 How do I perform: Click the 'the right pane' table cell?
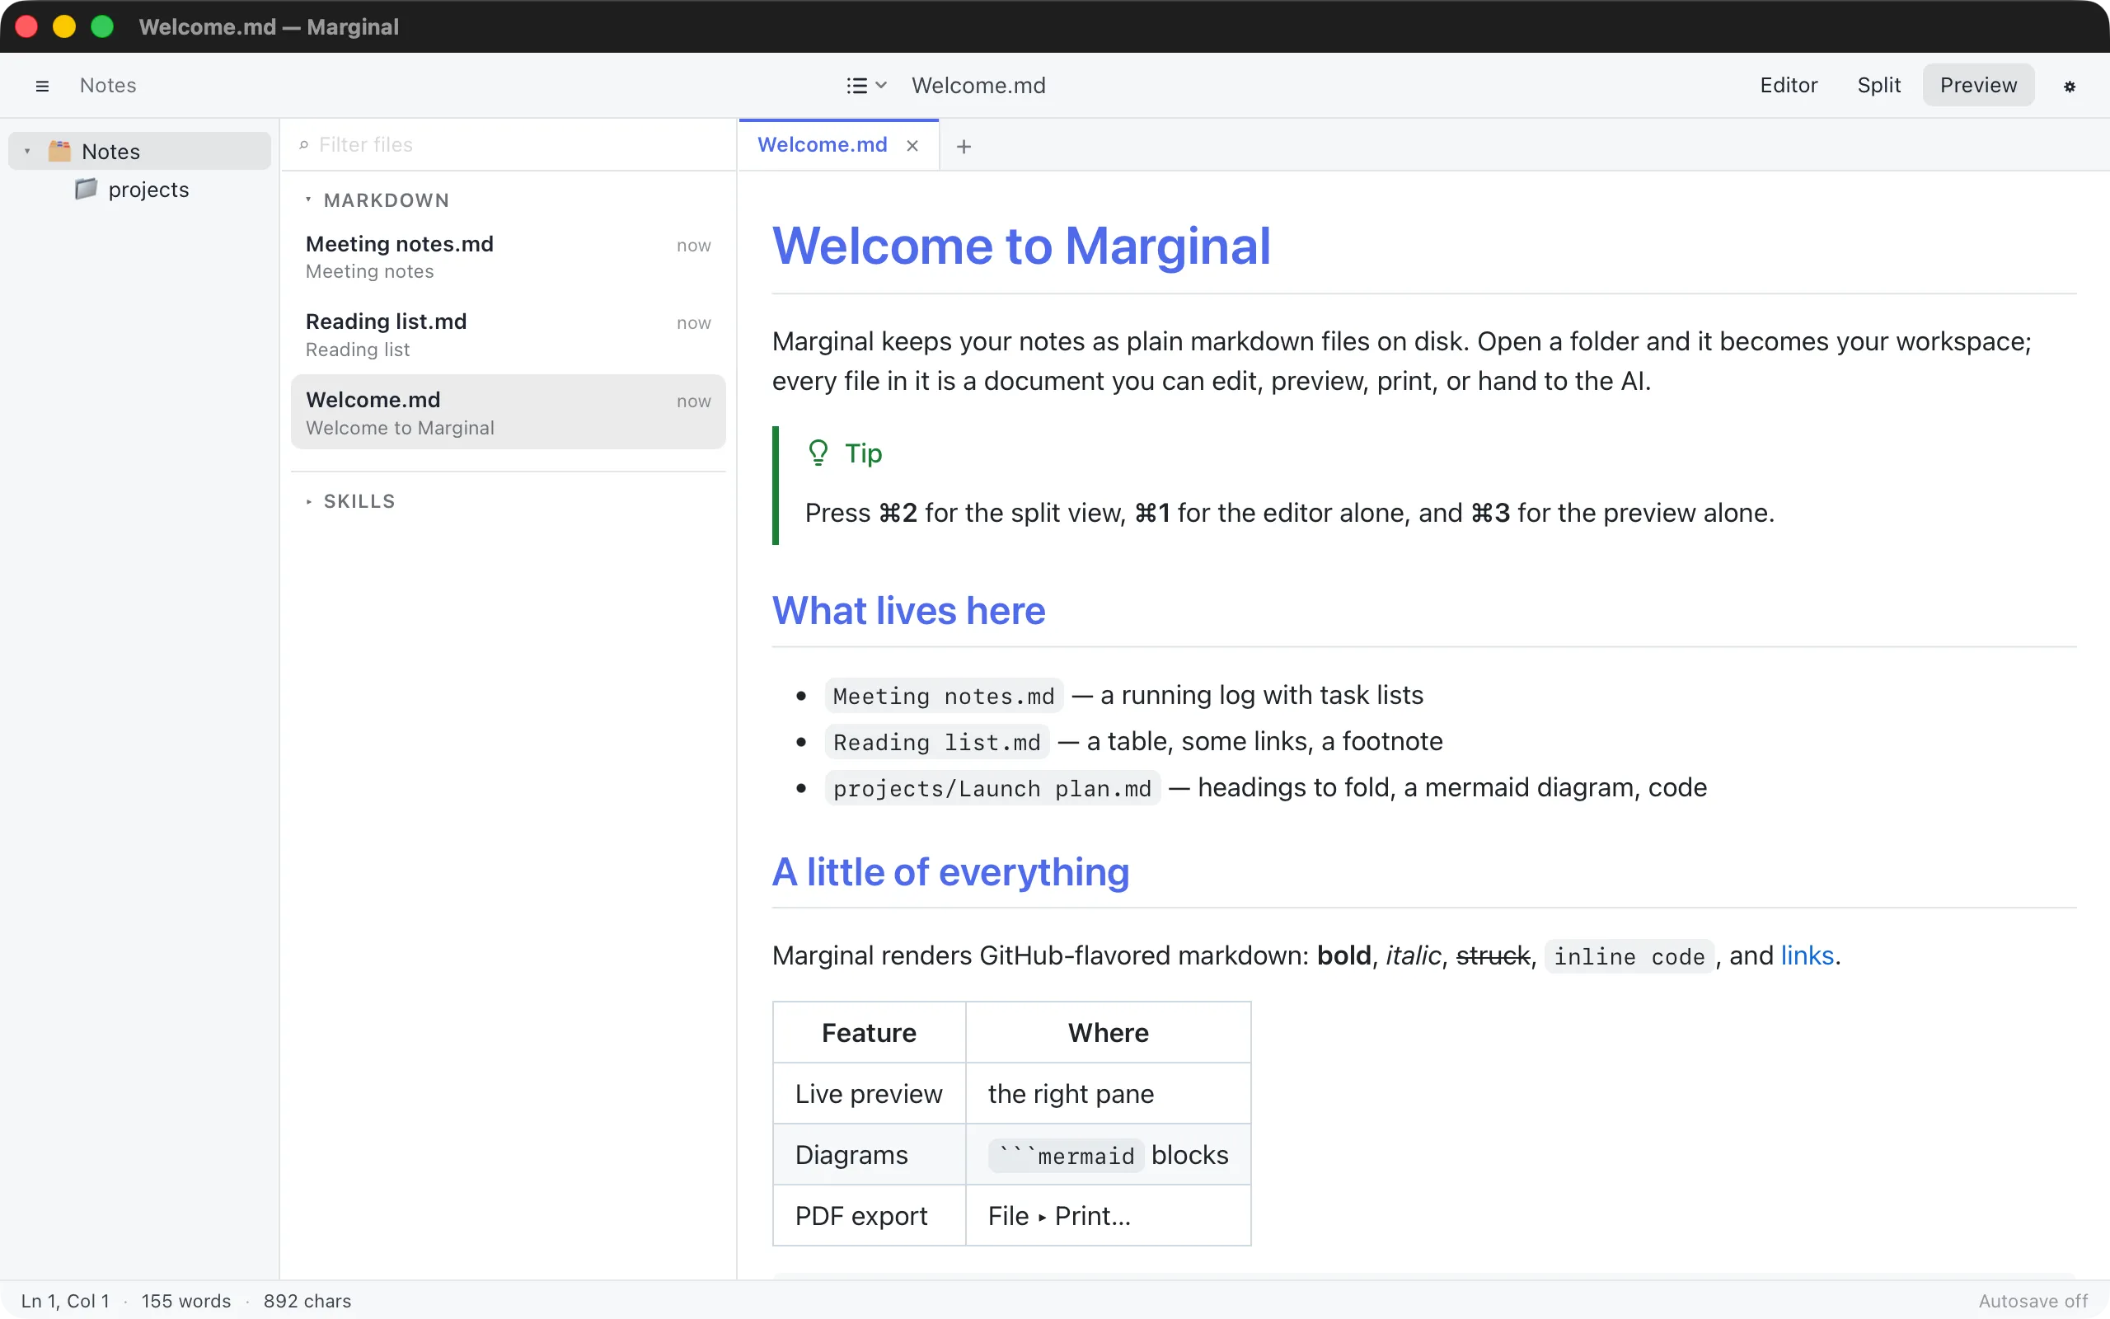(1109, 1093)
